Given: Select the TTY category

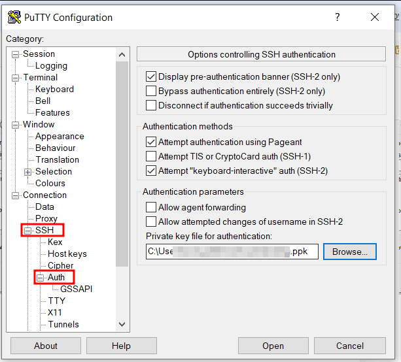Looking at the screenshot, I should coord(56,301).
